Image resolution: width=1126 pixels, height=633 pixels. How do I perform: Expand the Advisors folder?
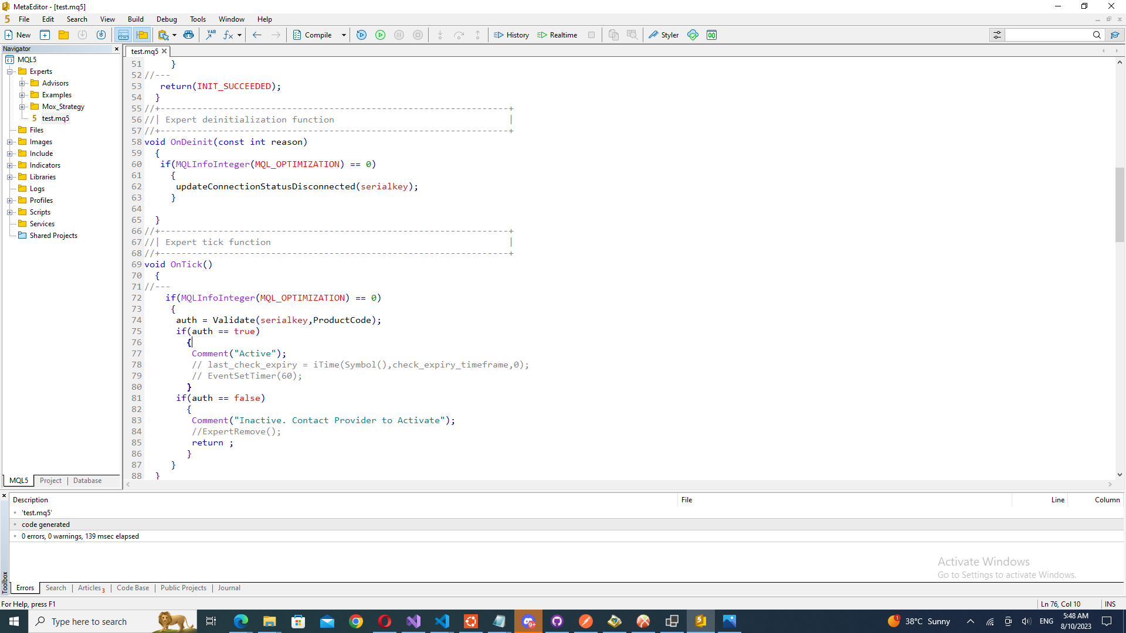pos(22,83)
